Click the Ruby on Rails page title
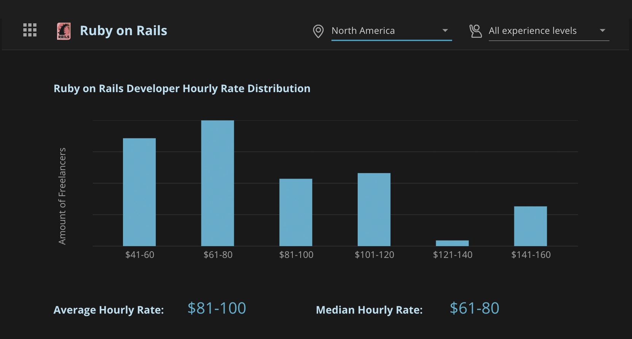The width and height of the screenshot is (632, 339). (x=123, y=31)
